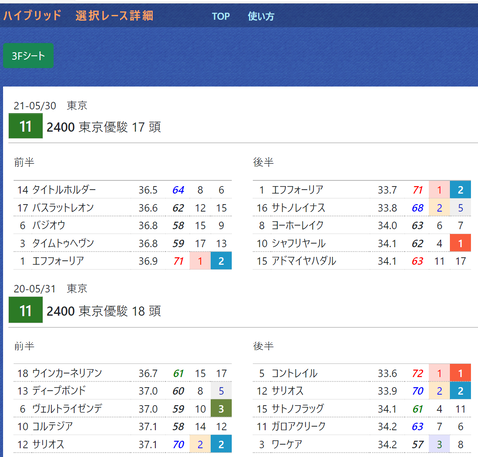Click the 前半 heading of 2020 race
Image resolution: width=478 pixels, height=457 pixels.
coord(24,346)
